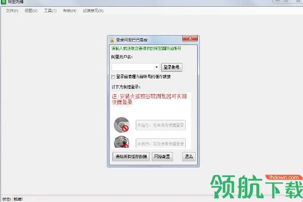
Task: Click the 以下为快捷登录 label
Action: pos(126,87)
